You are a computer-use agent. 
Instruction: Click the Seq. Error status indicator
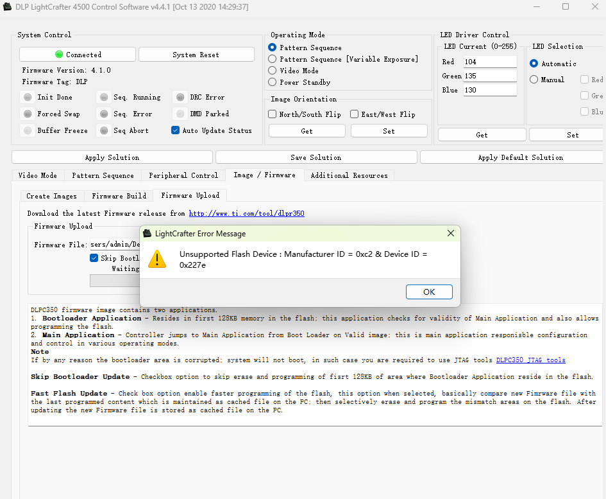coord(104,114)
